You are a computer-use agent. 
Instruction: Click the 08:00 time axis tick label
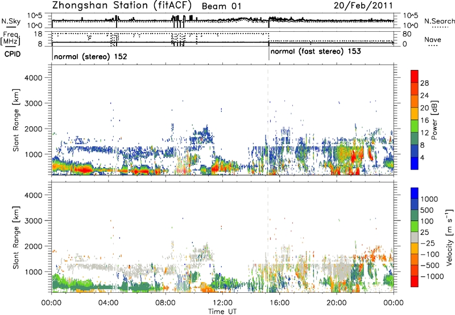(x=165, y=303)
